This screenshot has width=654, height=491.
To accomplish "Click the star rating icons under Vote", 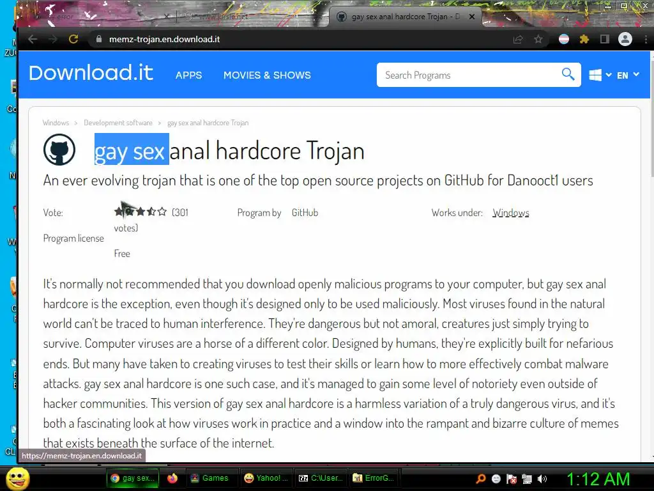I will [141, 212].
